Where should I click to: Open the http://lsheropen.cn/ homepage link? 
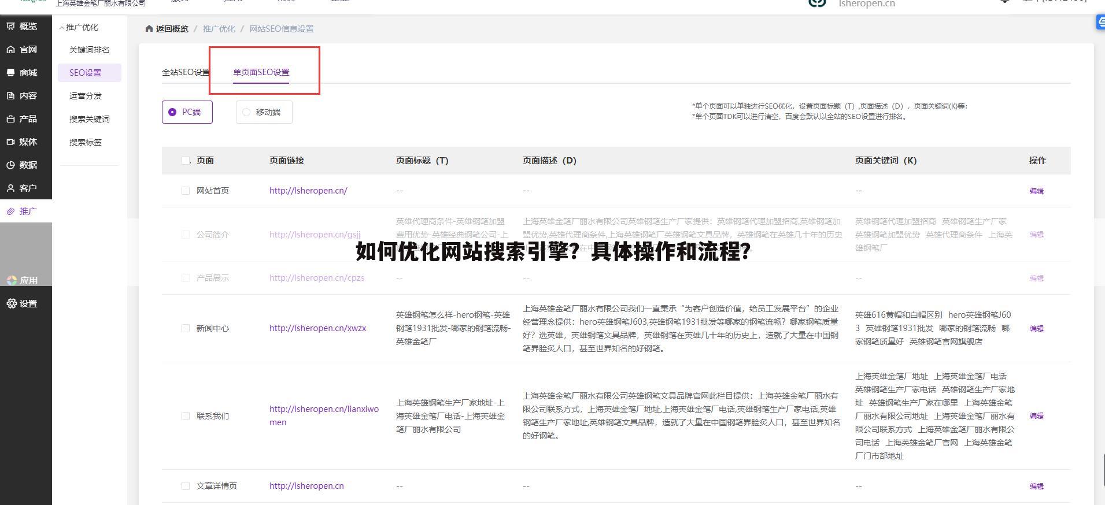tap(308, 191)
